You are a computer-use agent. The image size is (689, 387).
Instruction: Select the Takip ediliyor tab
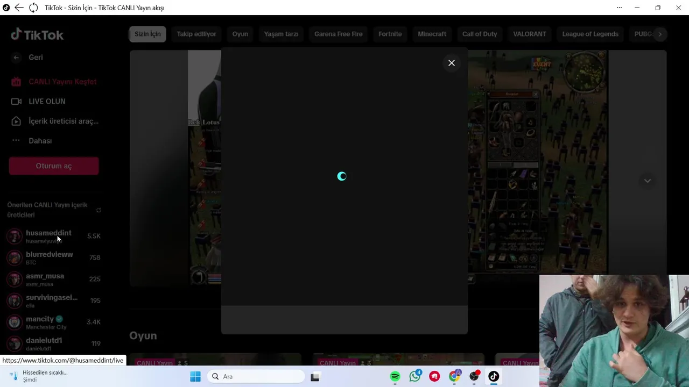point(196,34)
